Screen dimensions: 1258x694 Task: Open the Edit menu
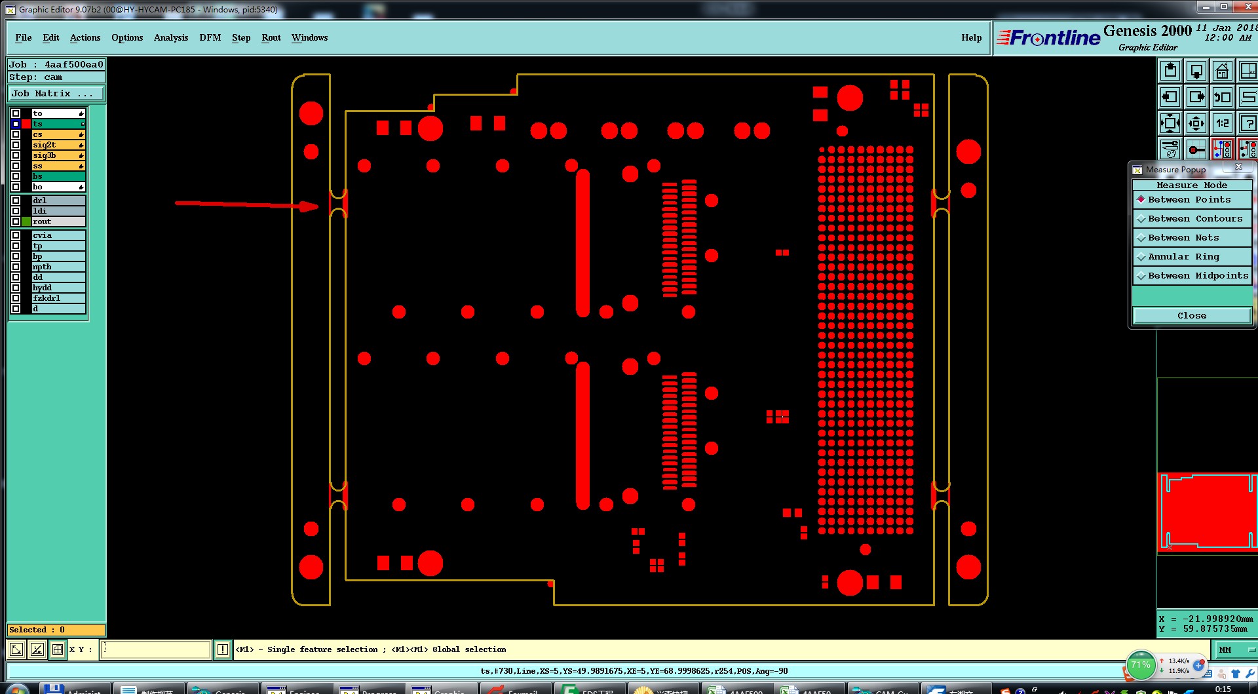(x=51, y=38)
